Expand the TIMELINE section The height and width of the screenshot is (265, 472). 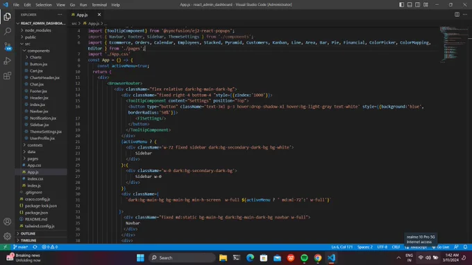tap(41, 240)
